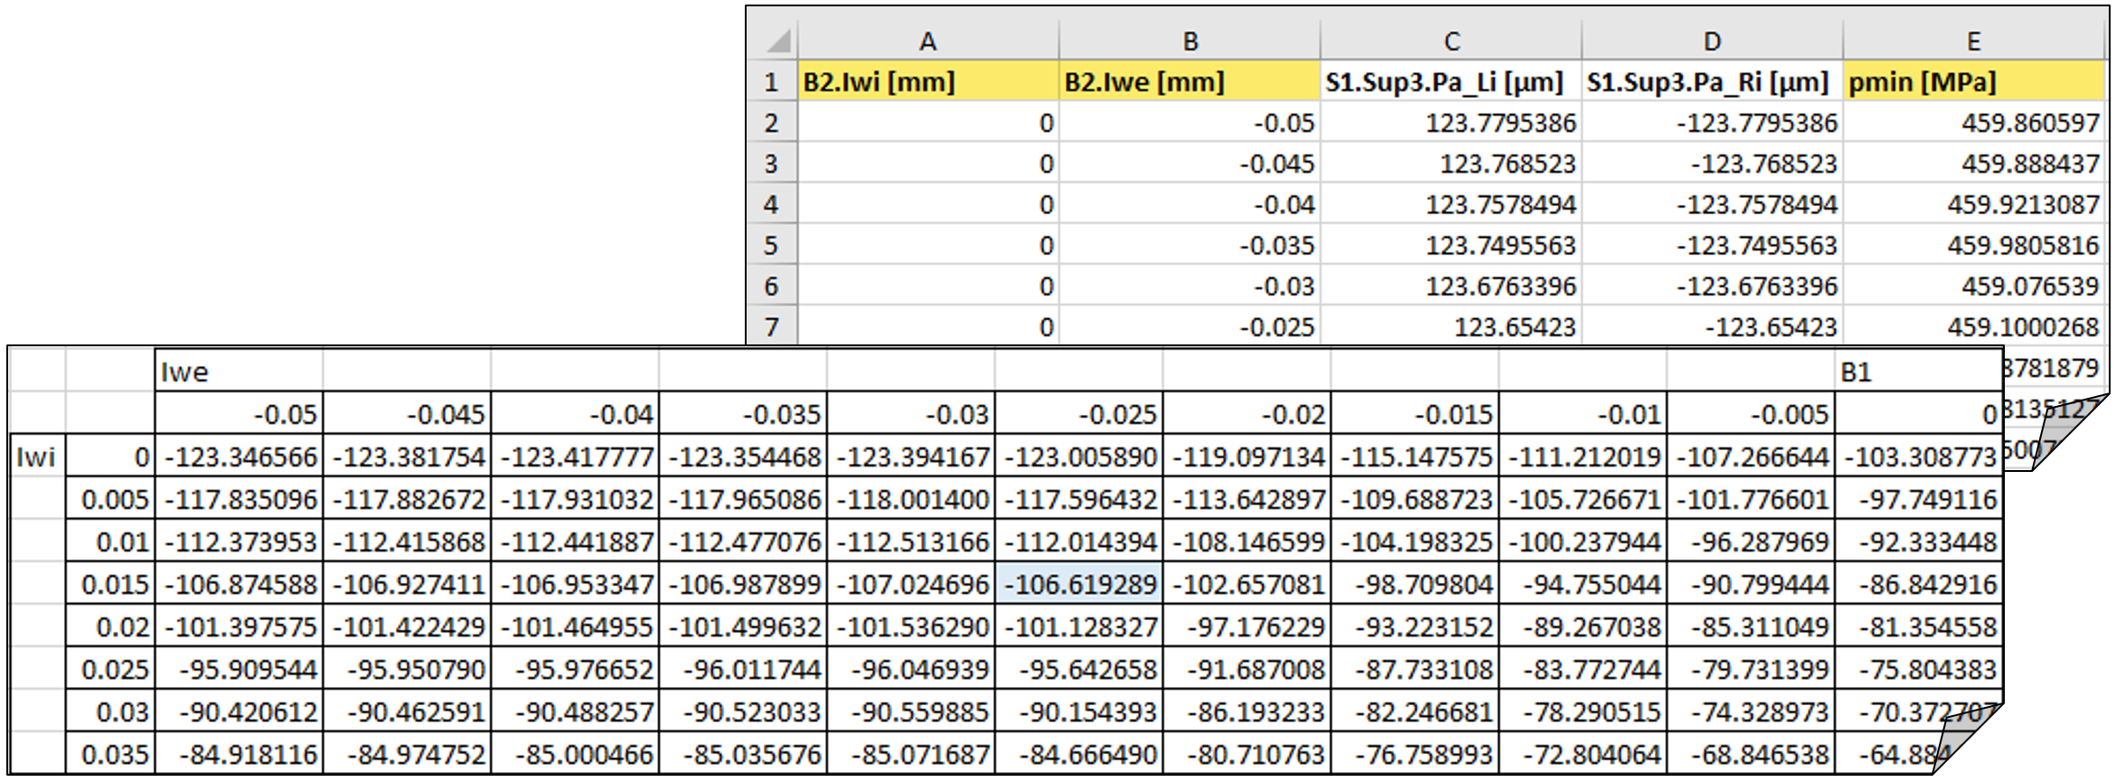Select the column C header

tap(1451, 41)
